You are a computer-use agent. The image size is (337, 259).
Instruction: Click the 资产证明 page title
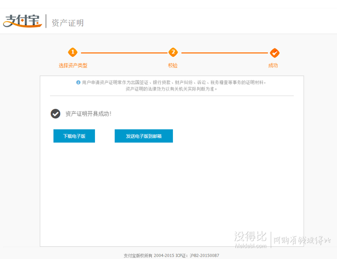point(68,23)
